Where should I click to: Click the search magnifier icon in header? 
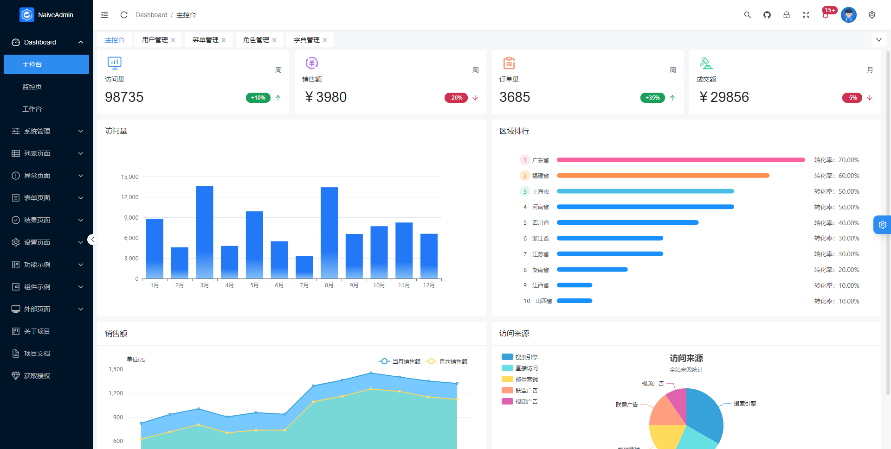point(747,15)
